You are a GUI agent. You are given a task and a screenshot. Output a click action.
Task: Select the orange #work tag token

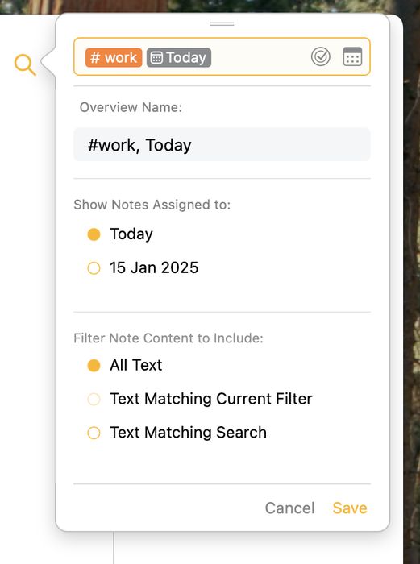click(114, 57)
